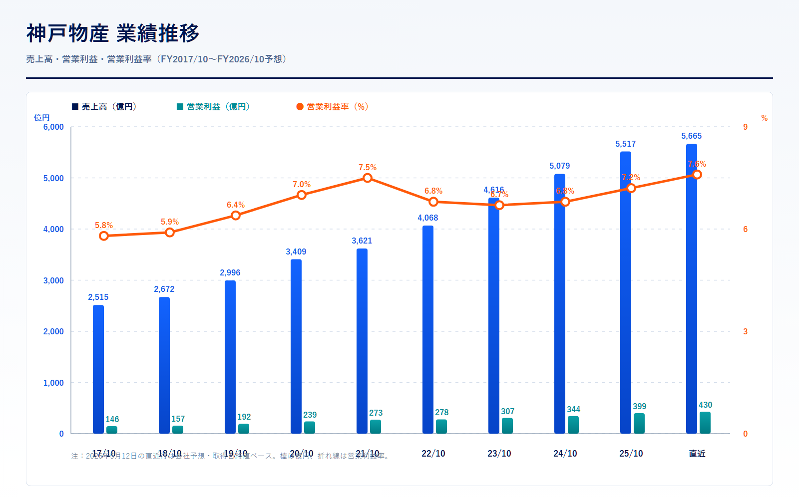Screen dimensions: 799x499
Task: Click the 24/10 x-axis label
Action: tap(565, 454)
